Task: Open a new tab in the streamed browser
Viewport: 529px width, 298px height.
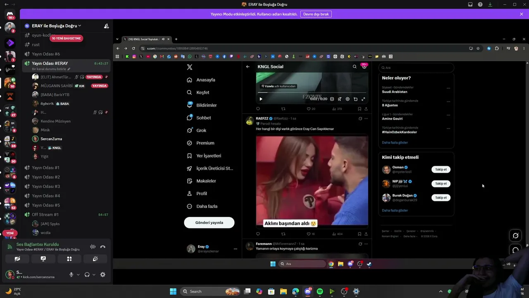Action: (176, 39)
